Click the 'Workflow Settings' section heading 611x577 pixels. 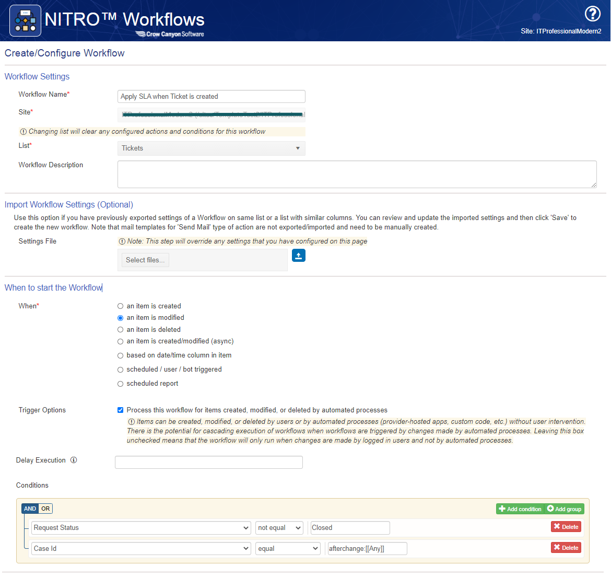37,76
